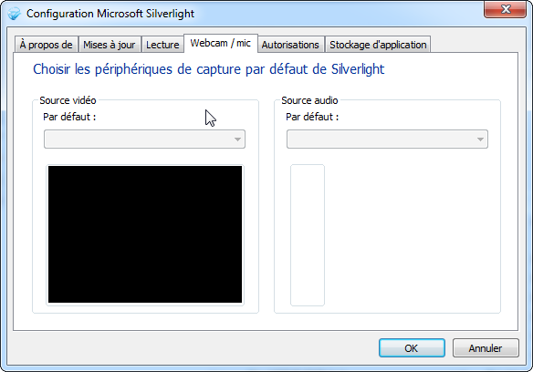Confirm settings with the OK button
Image resolution: width=533 pixels, height=372 pixels.
(x=412, y=348)
